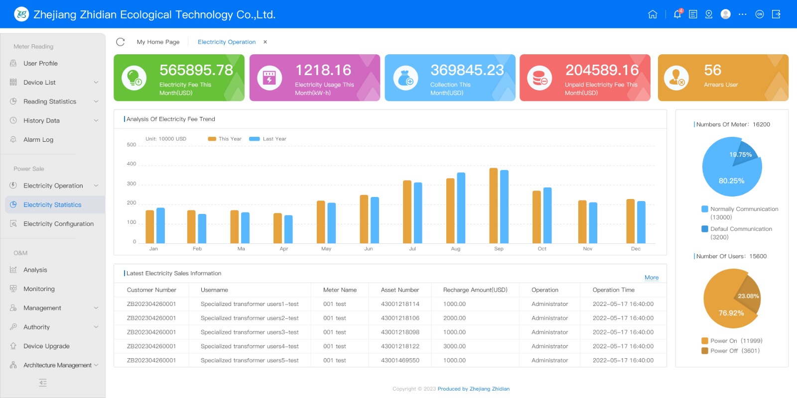Open the location pin icon in header
The width and height of the screenshot is (797, 398).
(x=709, y=14)
